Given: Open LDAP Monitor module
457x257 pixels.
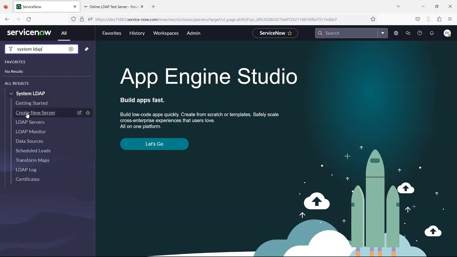Looking at the screenshot, I should pos(31,131).
